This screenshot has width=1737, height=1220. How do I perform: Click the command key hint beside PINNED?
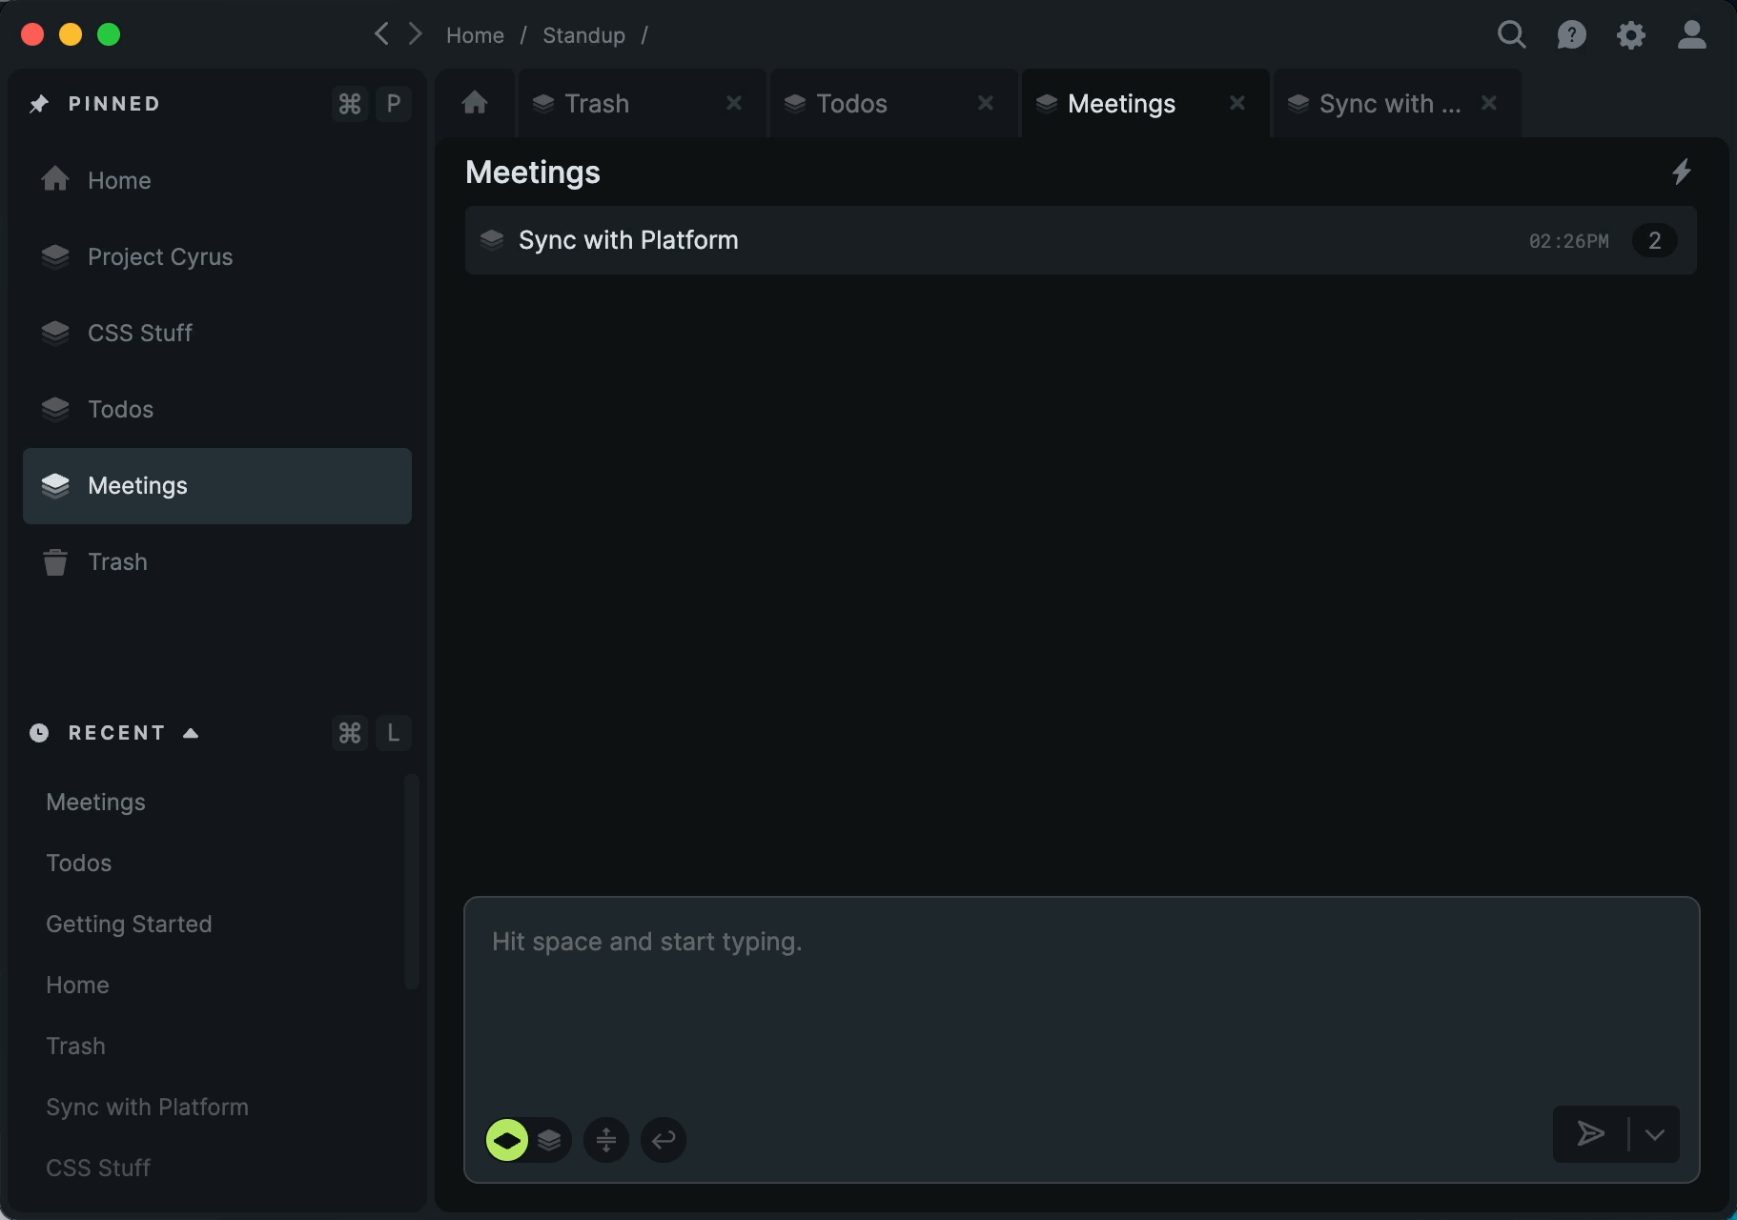350,104
